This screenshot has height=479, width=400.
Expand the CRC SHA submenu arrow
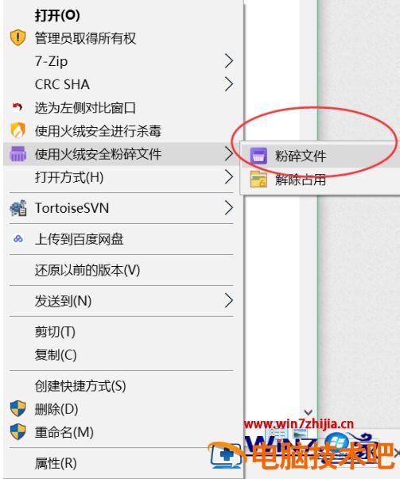click(229, 84)
